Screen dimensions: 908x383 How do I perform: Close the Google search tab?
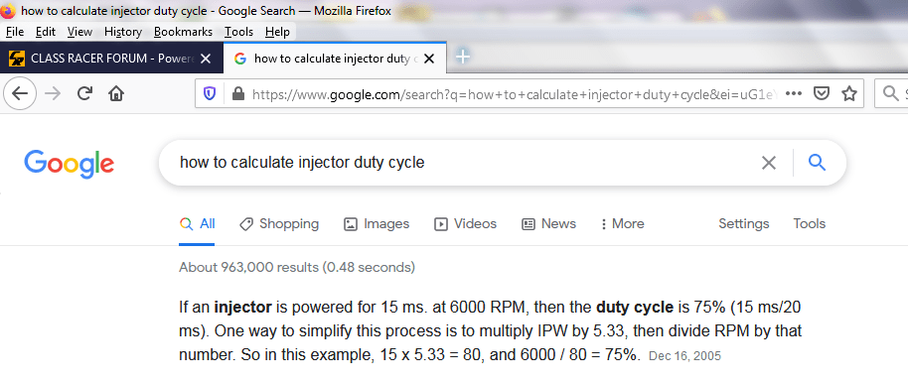pyautogui.click(x=429, y=59)
